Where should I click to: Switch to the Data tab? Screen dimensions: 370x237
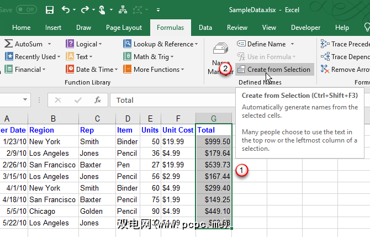click(205, 28)
